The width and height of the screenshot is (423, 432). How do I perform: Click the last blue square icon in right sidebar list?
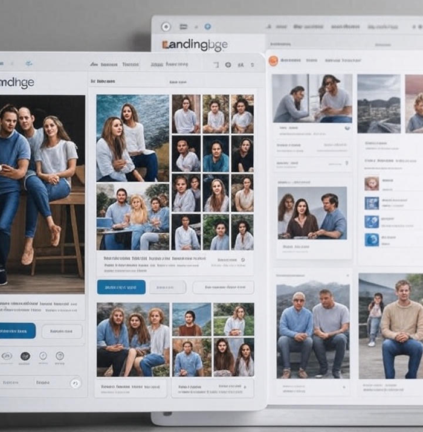372,240
